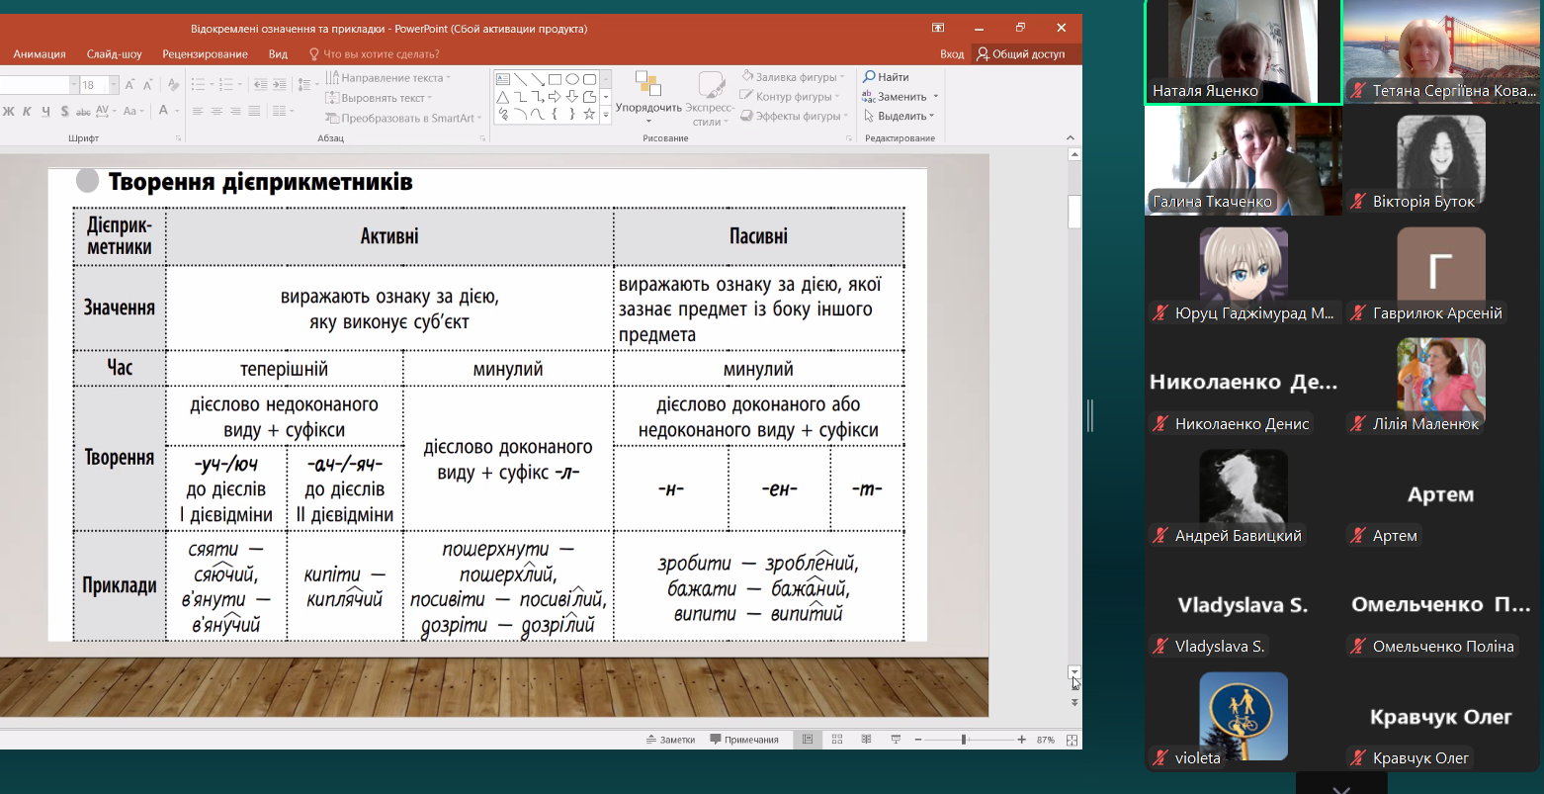This screenshot has height=794, width=1544.
Task: Toggle bold Ж formatting
Action: pos(8,111)
